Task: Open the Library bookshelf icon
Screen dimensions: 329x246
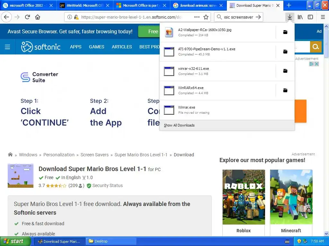Action: point(300,17)
